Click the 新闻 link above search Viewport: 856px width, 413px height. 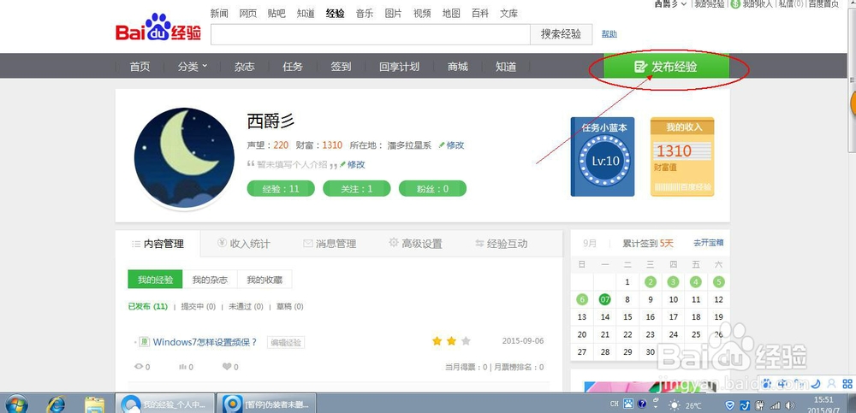(x=219, y=14)
